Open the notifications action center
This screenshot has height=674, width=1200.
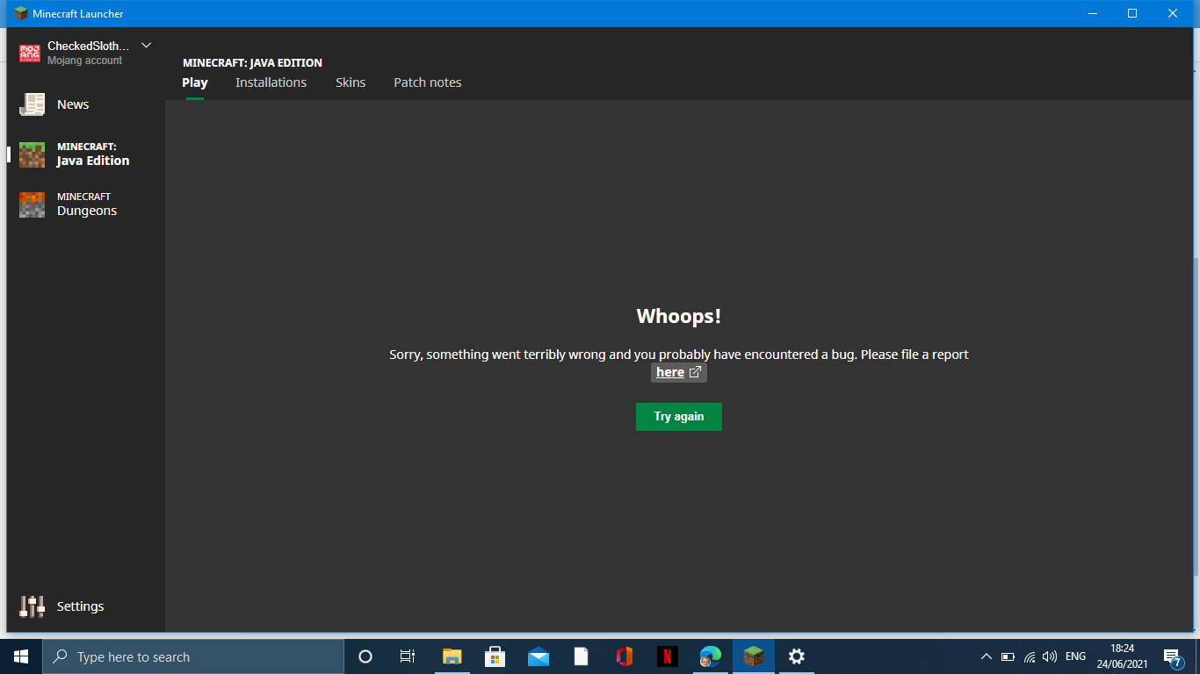click(x=1172, y=656)
